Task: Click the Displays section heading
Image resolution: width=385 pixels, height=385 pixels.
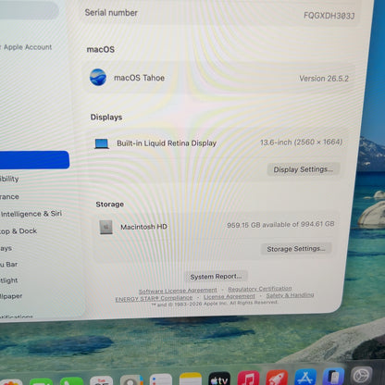Action: 106,118
